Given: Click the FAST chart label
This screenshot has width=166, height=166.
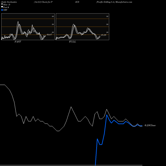Looking at the screenshot, I should click(x=18, y=42).
